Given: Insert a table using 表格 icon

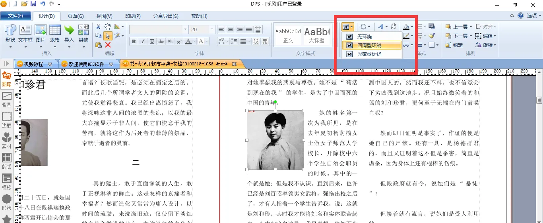Looking at the screenshot, I should click(55, 34).
